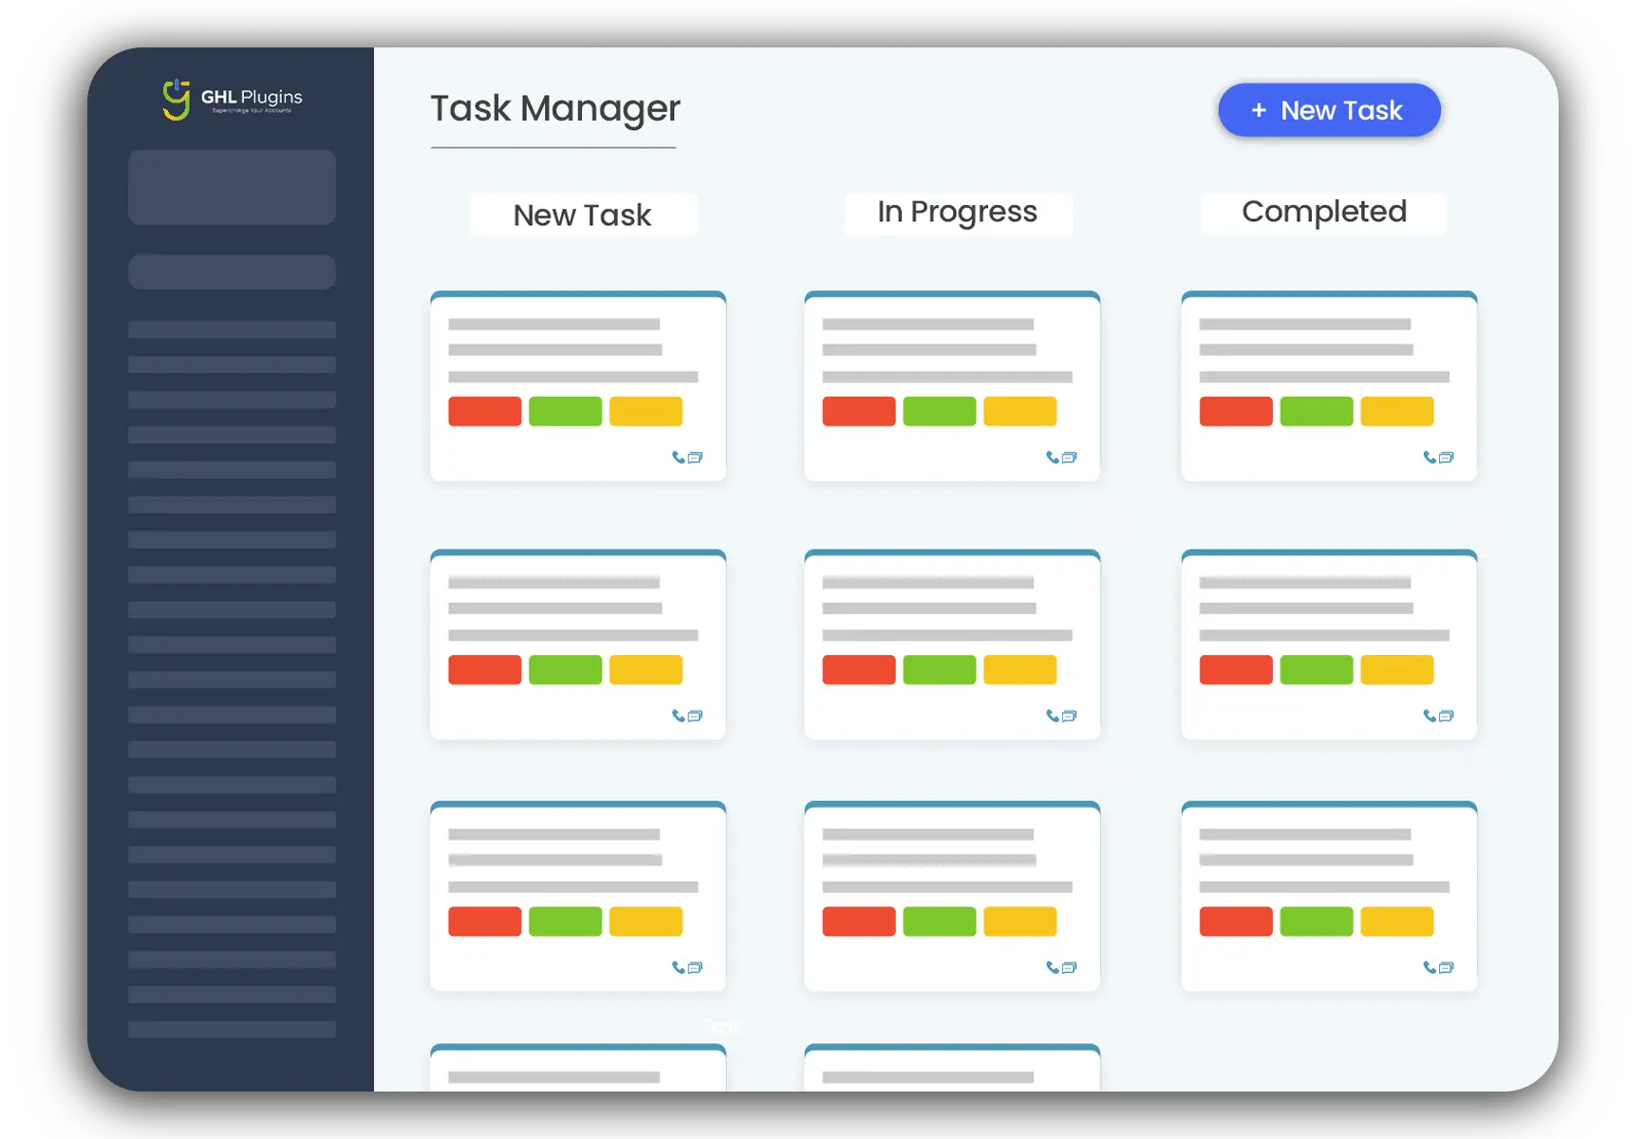The height and width of the screenshot is (1139, 1646).
Task: Click the GHL Plugins logo
Action: pos(232,100)
